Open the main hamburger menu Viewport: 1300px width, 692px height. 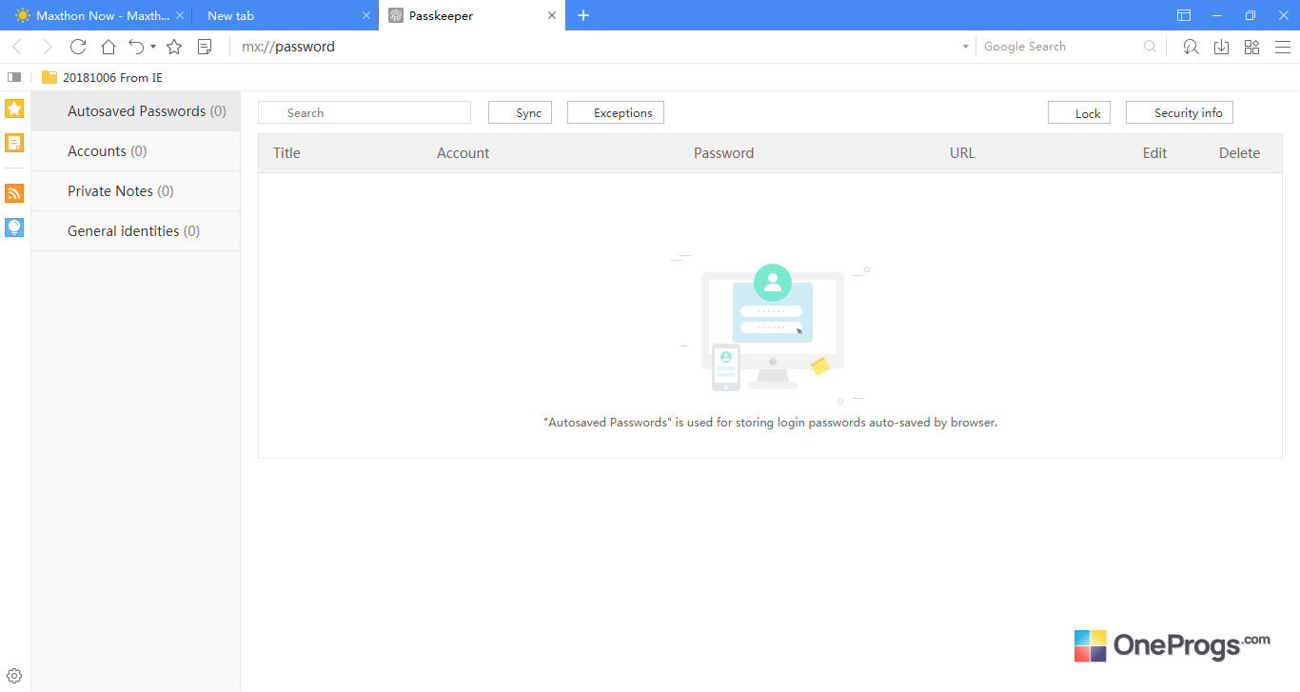point(1283,47)
